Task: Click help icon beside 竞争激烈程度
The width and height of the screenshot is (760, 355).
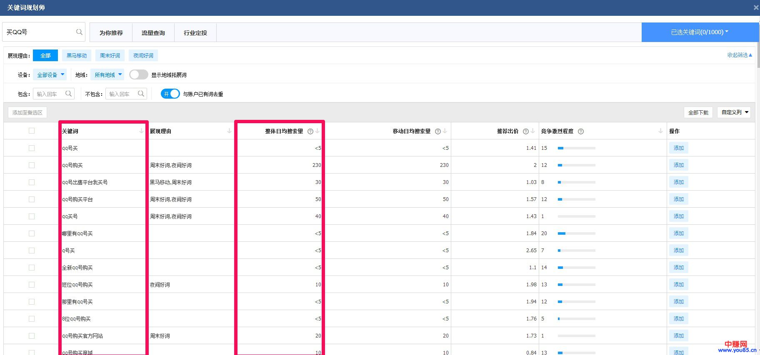Action: click(581, 132)
